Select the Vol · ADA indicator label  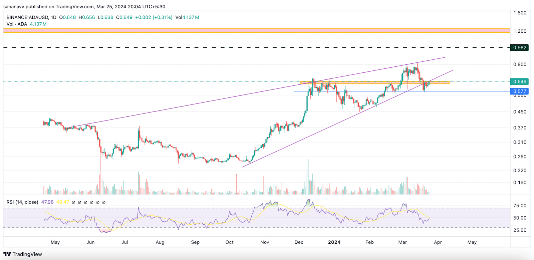pos(17,24)
